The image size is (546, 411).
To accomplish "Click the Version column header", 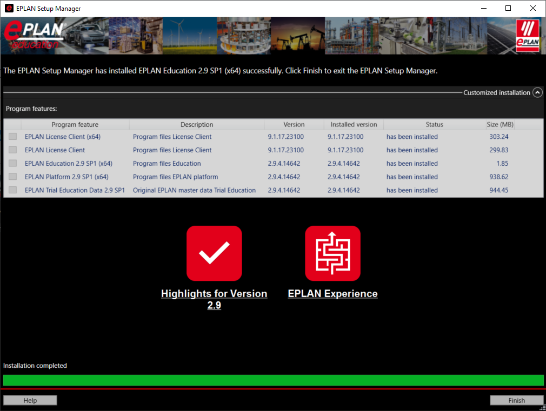I will [294, 124].
